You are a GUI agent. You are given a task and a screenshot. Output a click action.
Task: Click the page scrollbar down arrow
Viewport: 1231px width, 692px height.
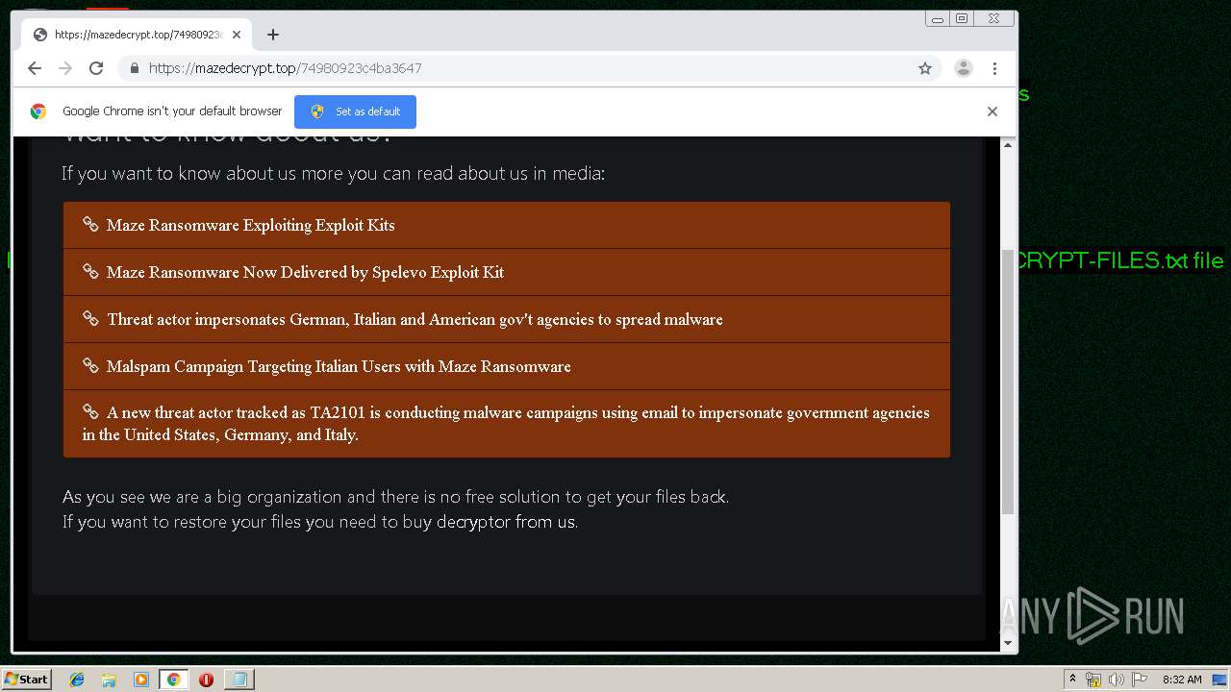(1008, 643)
